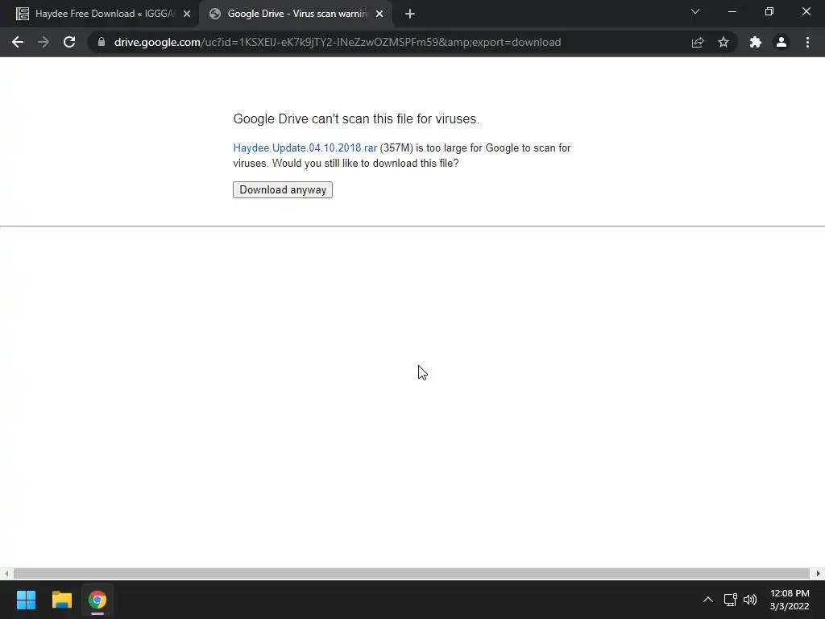Open the Haydee.Update.04.10.2018.rar file link

pos(305,148)
